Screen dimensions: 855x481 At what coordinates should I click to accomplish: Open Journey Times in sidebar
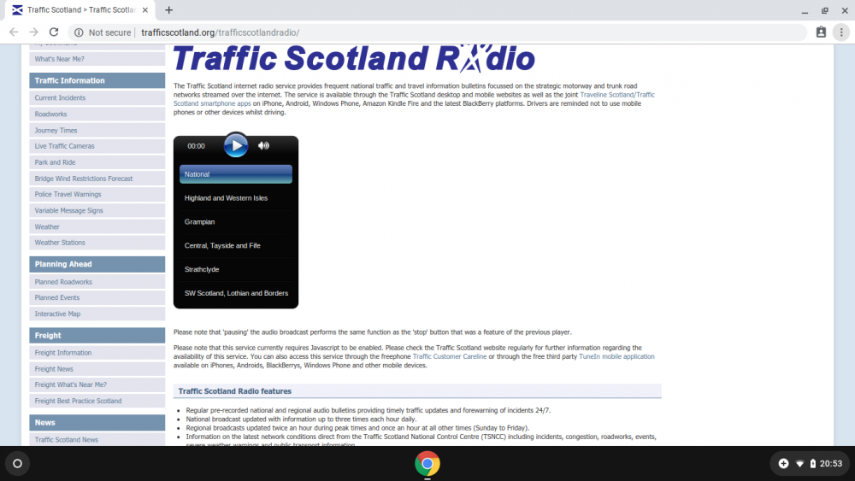(97, 130)
